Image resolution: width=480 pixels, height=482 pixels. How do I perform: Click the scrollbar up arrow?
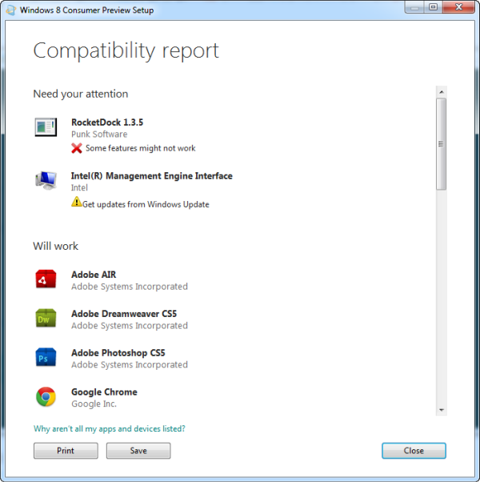(x=442, y=92)
